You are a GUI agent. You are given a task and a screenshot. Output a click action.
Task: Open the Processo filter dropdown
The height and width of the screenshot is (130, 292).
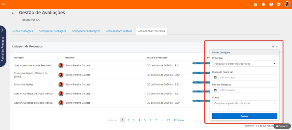(245, 64)
